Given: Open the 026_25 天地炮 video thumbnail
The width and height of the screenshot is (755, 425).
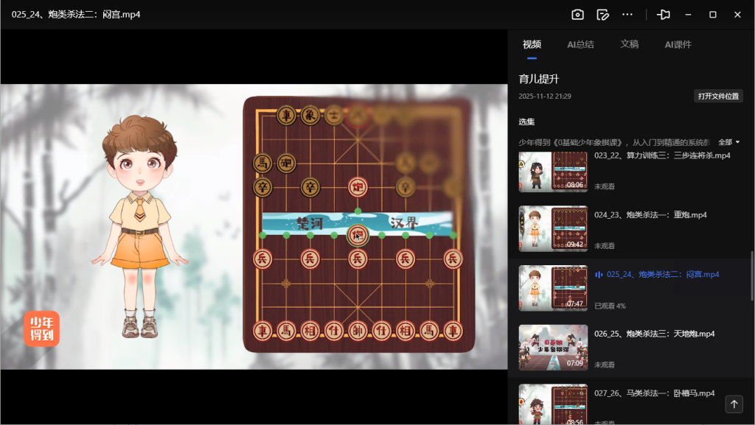Looking at the screenshot, I should [x=553, y=347].
